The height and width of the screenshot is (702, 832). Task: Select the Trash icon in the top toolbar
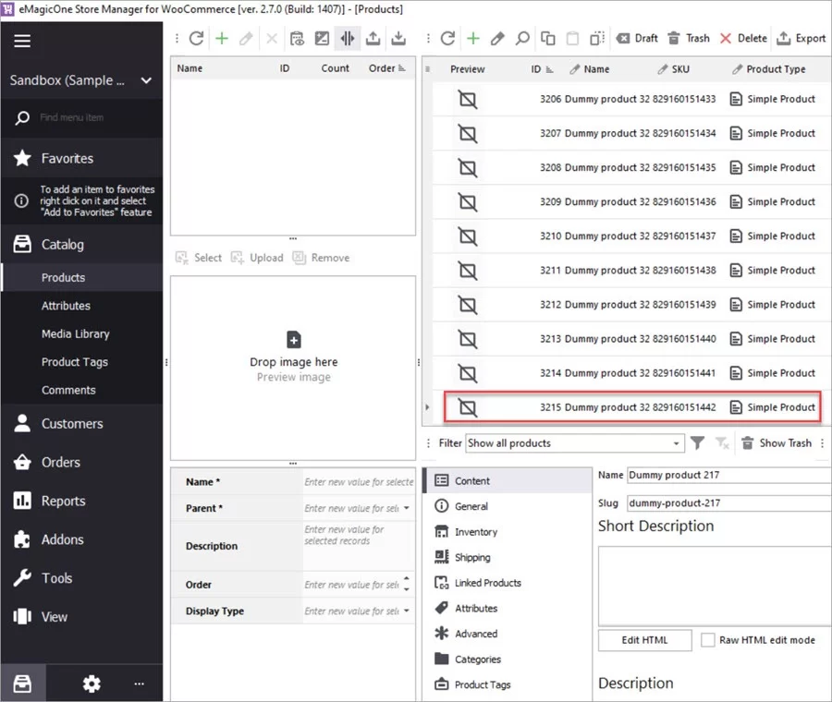[690, 38]
